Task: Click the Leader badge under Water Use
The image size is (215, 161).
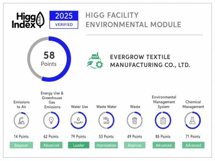Action: tap(79, 145)
